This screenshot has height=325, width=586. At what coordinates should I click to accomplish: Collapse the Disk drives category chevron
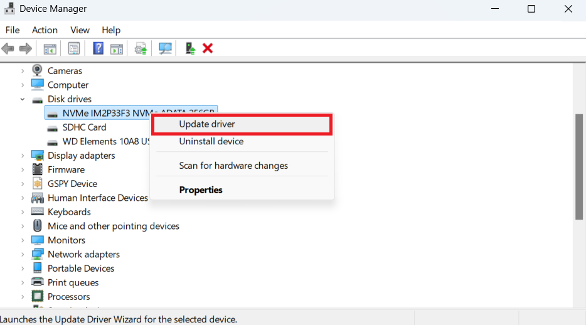pyautogui.click(x=23, y=99)
